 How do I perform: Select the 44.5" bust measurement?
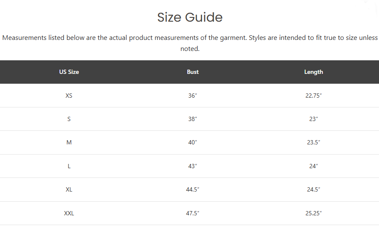[x=192, y=190]
